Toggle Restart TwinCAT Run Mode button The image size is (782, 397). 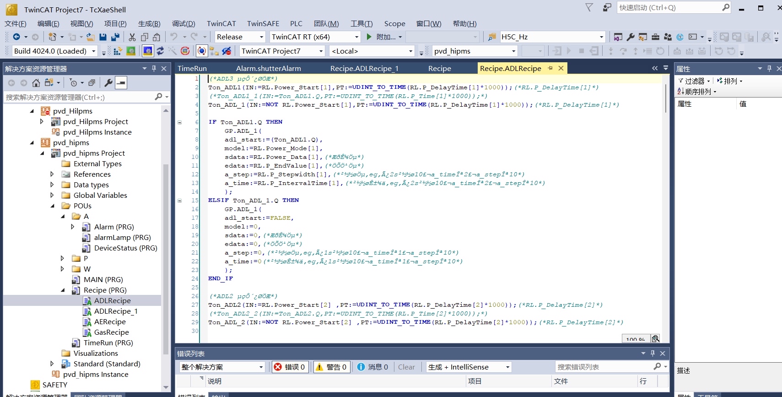[x=131, y=51]
